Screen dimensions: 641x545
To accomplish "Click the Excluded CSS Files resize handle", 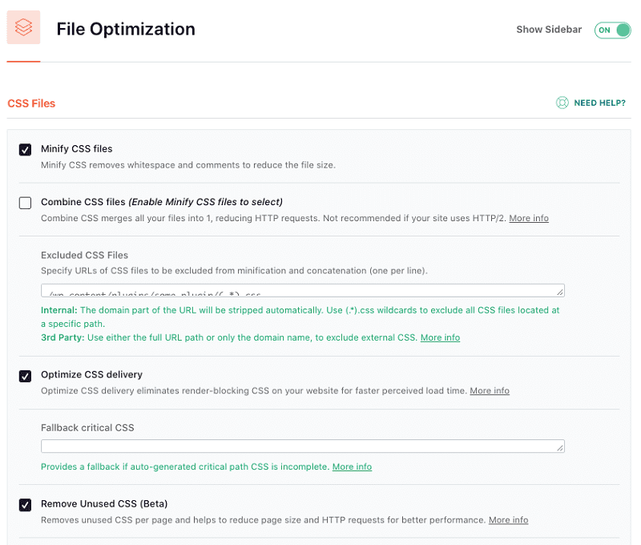I will tap(560, 292).
